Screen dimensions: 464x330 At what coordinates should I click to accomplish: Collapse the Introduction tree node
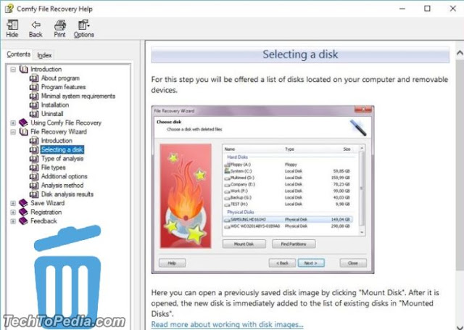[13, 69]
